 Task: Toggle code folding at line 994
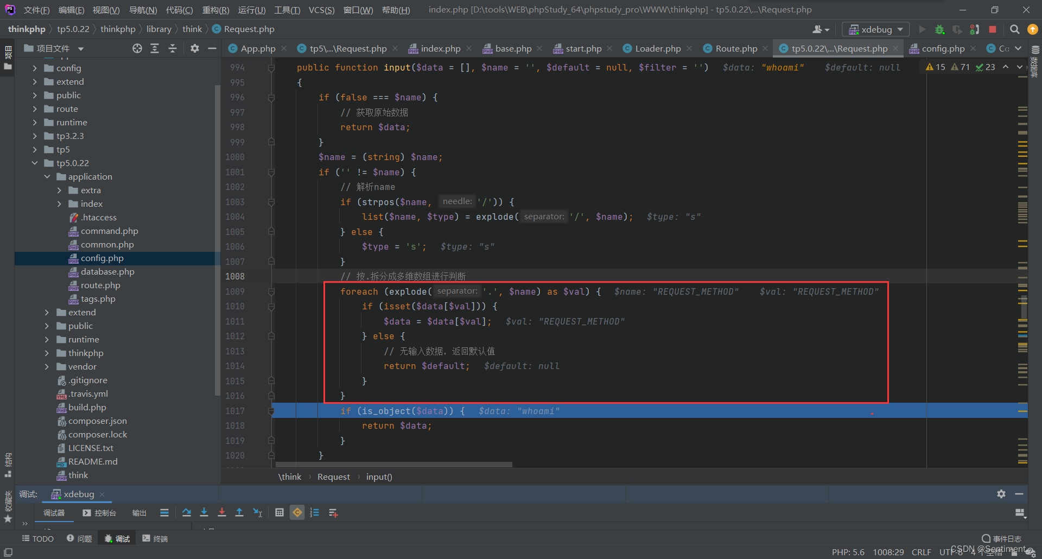pos(271,67)
